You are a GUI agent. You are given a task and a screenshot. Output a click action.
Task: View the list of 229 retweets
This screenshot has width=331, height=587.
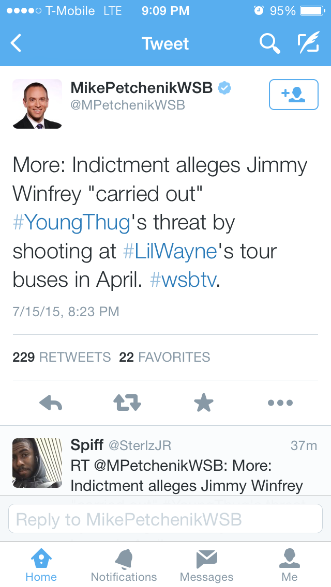[62, 357]
